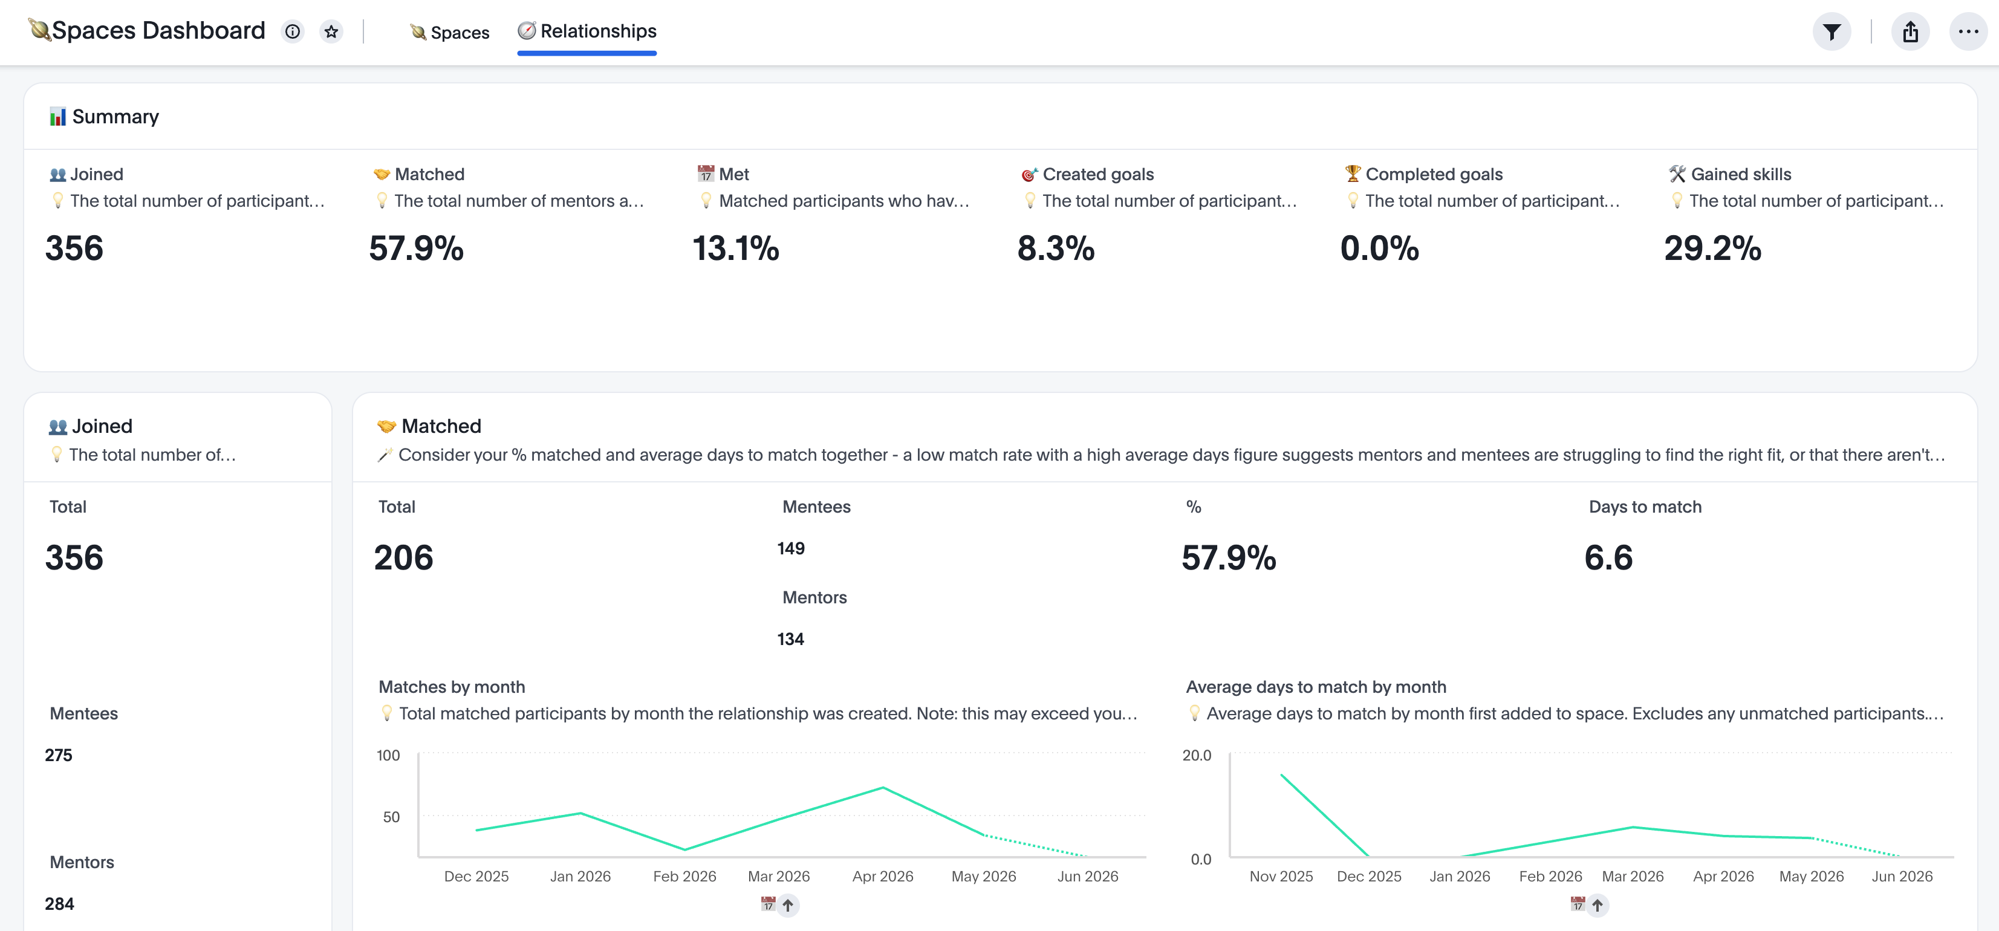Click the Joined people icon in Summary
The height and width of the screenshot is (931, 1999).
click(x=57, y=175)
